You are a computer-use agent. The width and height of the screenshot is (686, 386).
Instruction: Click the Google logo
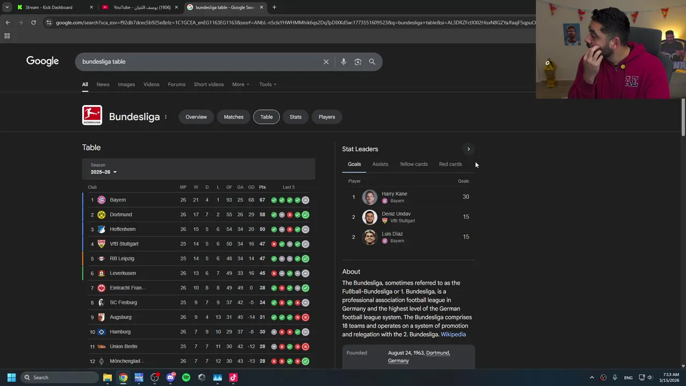click(42, 61)
